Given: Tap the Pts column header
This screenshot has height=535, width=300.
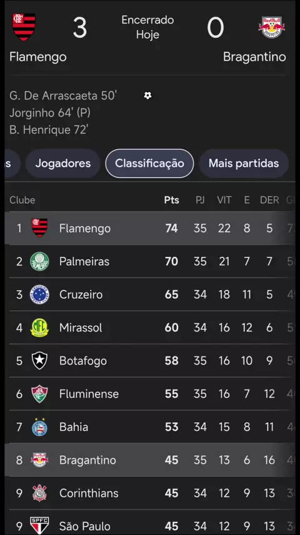Looking at the screenshot, I should [172, 200].
